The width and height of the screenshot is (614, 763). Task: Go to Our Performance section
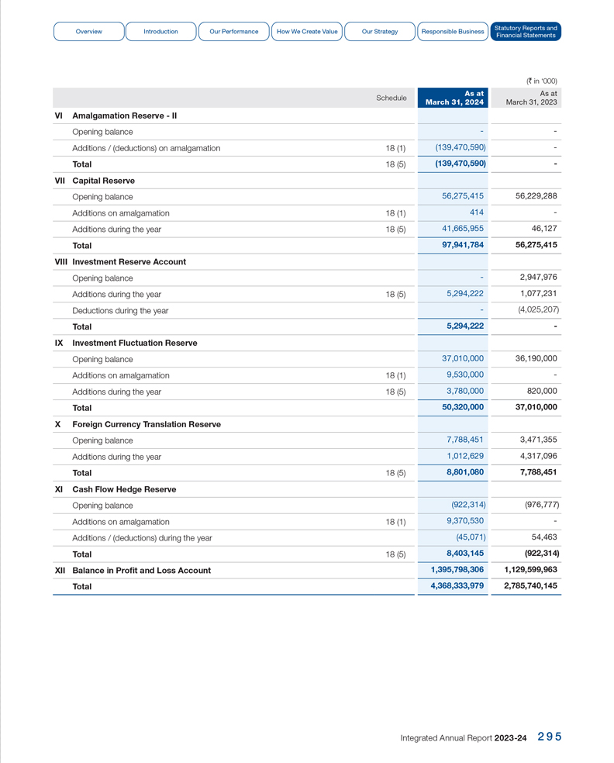coord(233,32)
